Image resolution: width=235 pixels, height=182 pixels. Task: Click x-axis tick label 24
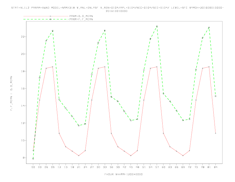(85, 167)
